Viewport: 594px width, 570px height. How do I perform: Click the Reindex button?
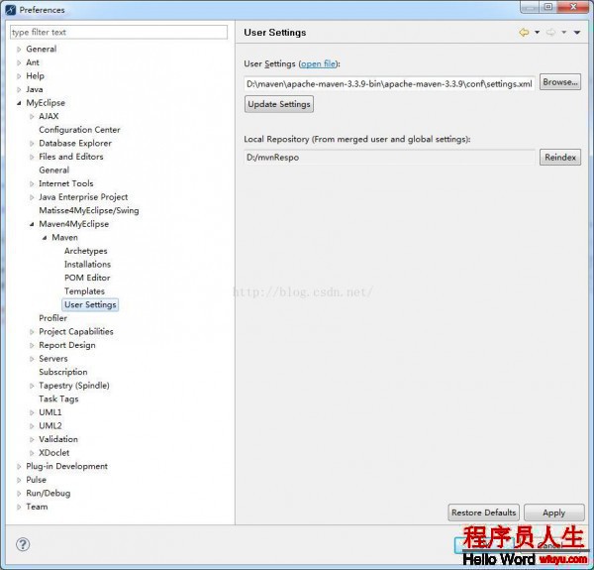pos(560,157)
